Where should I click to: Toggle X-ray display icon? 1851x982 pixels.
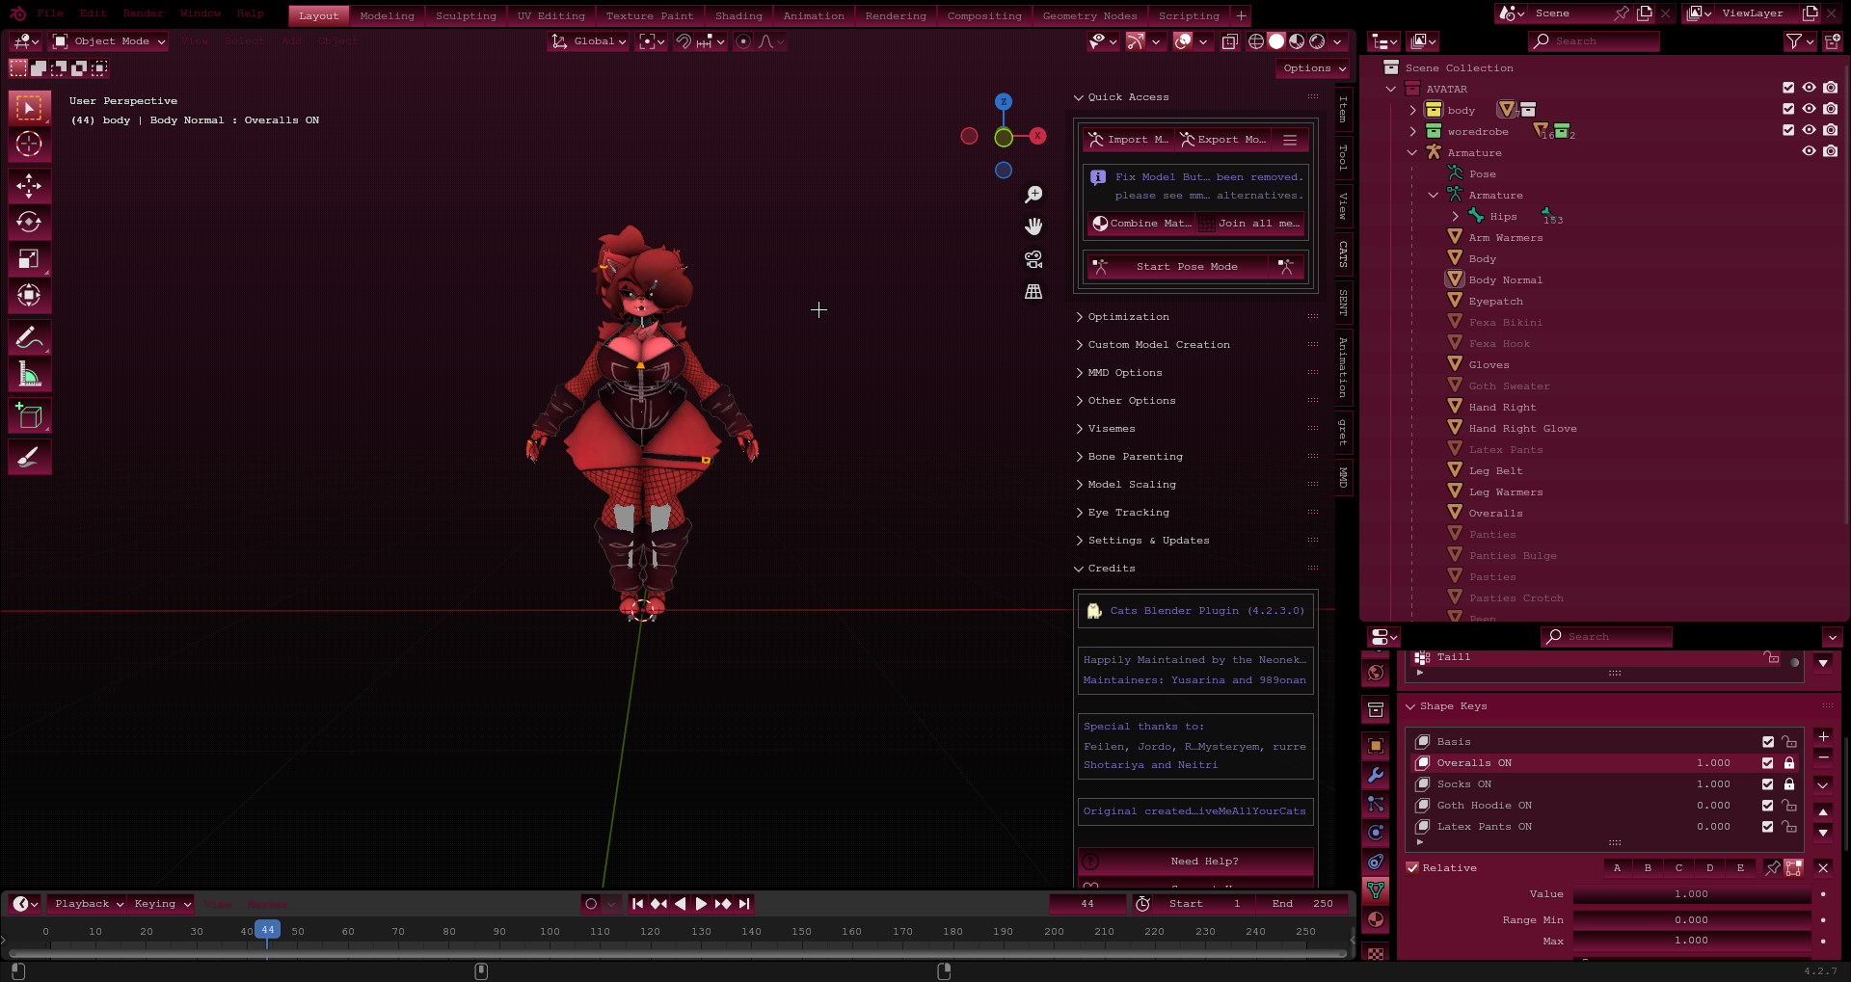(1230, 41)
